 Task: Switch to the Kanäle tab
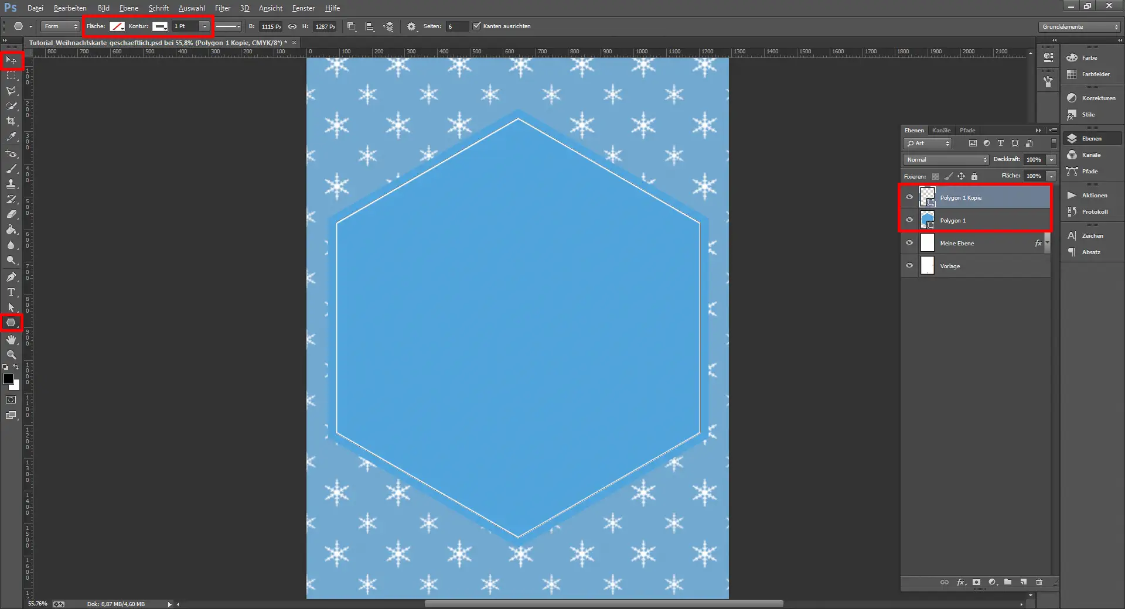click(x=941, y=130)
